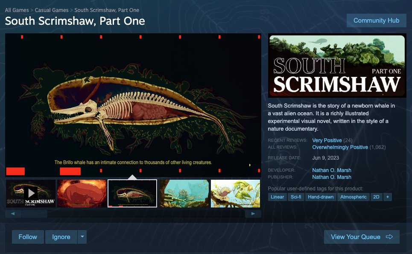This screenshot has height=254, width=412.
Task: View Your Queue
Action: [x=362, y=237]
